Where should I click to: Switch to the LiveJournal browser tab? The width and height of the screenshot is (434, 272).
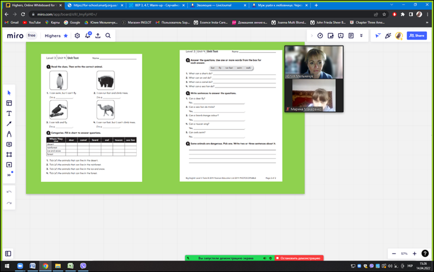[217, 5]
